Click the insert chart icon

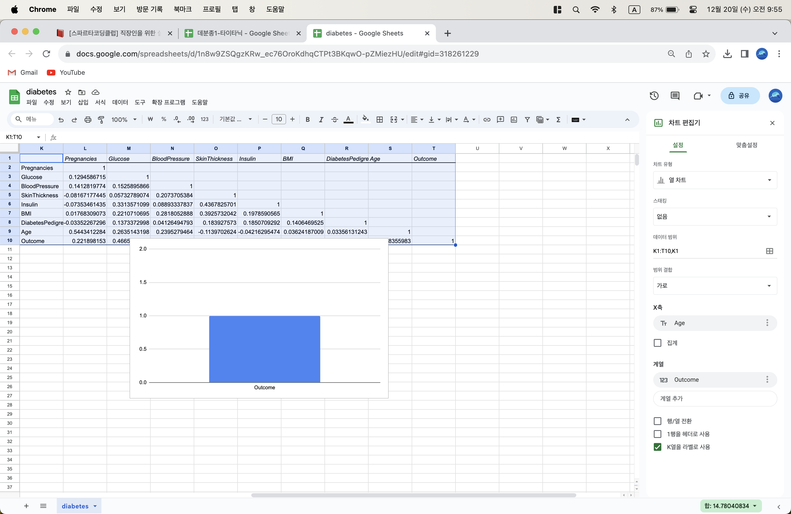pyautogui.click(x=514, y=120)
